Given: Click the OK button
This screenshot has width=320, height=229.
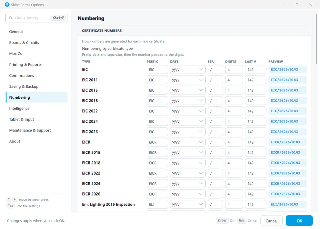Looking at the screenshot, I should [299, 221].
